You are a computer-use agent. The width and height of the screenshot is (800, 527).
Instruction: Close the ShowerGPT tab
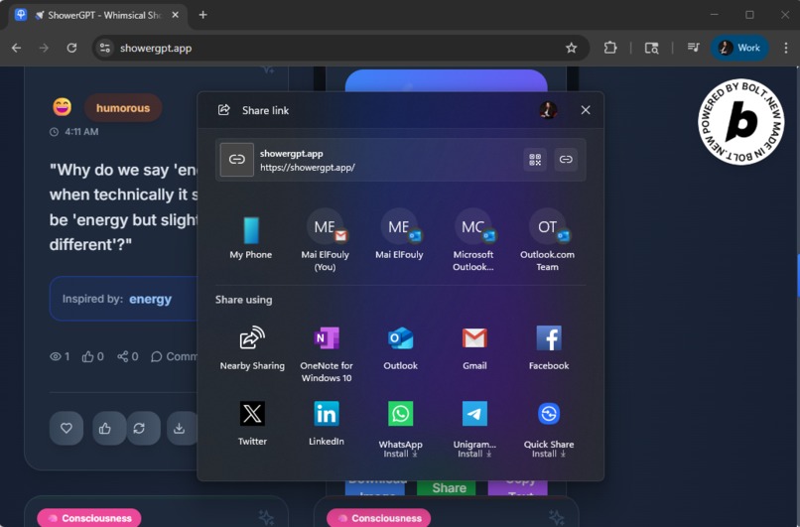click(175, 15)
